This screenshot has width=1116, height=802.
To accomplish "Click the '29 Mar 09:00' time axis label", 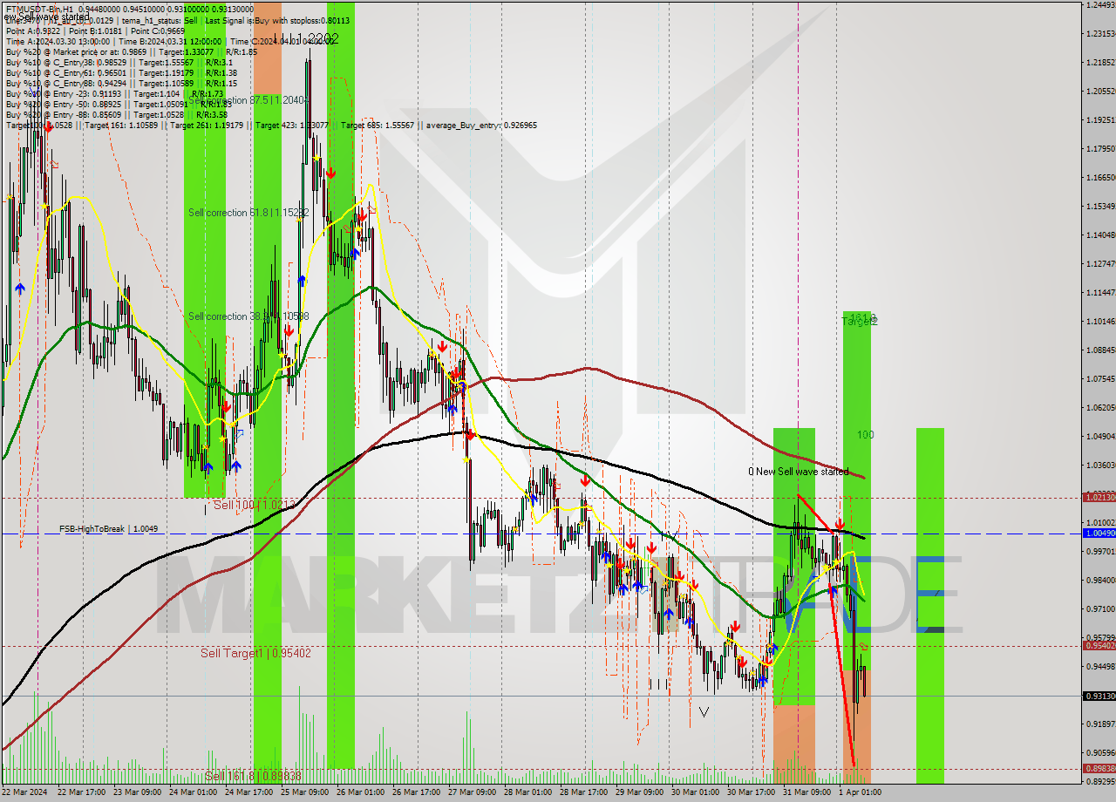I will [641, 792].
